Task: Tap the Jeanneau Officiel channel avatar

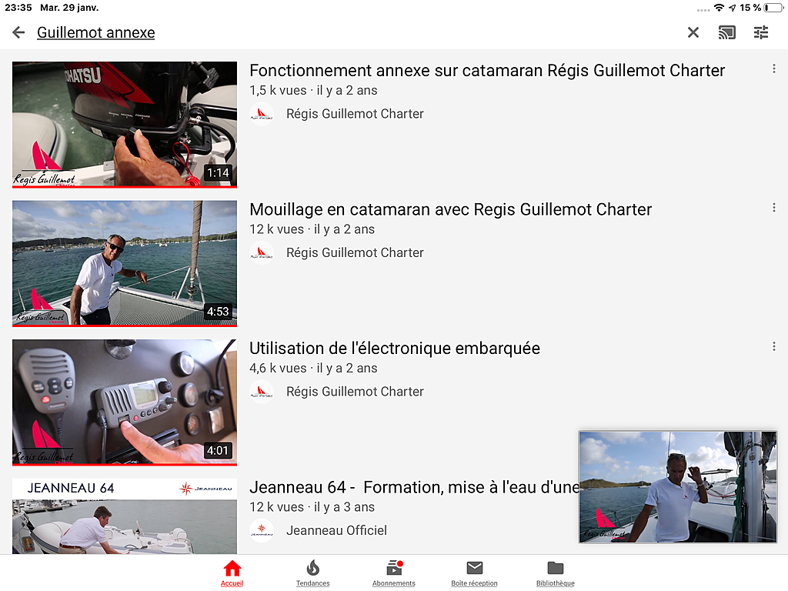Action: [x=262, y=531]
